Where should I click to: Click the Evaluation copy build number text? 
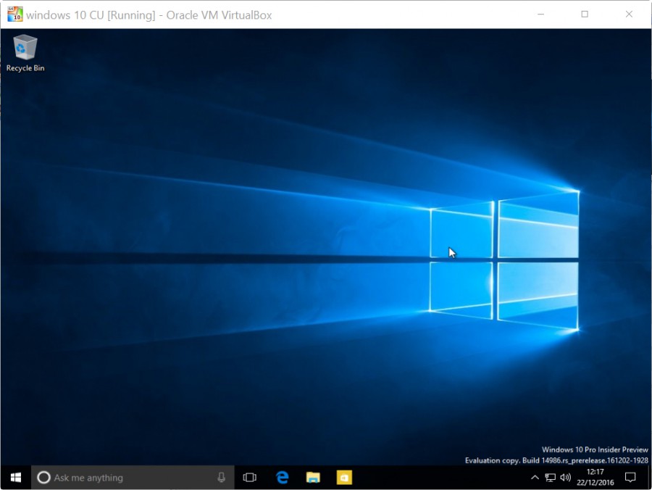click(556, 460)
